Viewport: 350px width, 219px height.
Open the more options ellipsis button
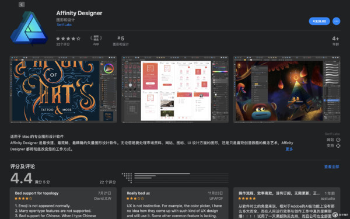click(x=336, y=21)
